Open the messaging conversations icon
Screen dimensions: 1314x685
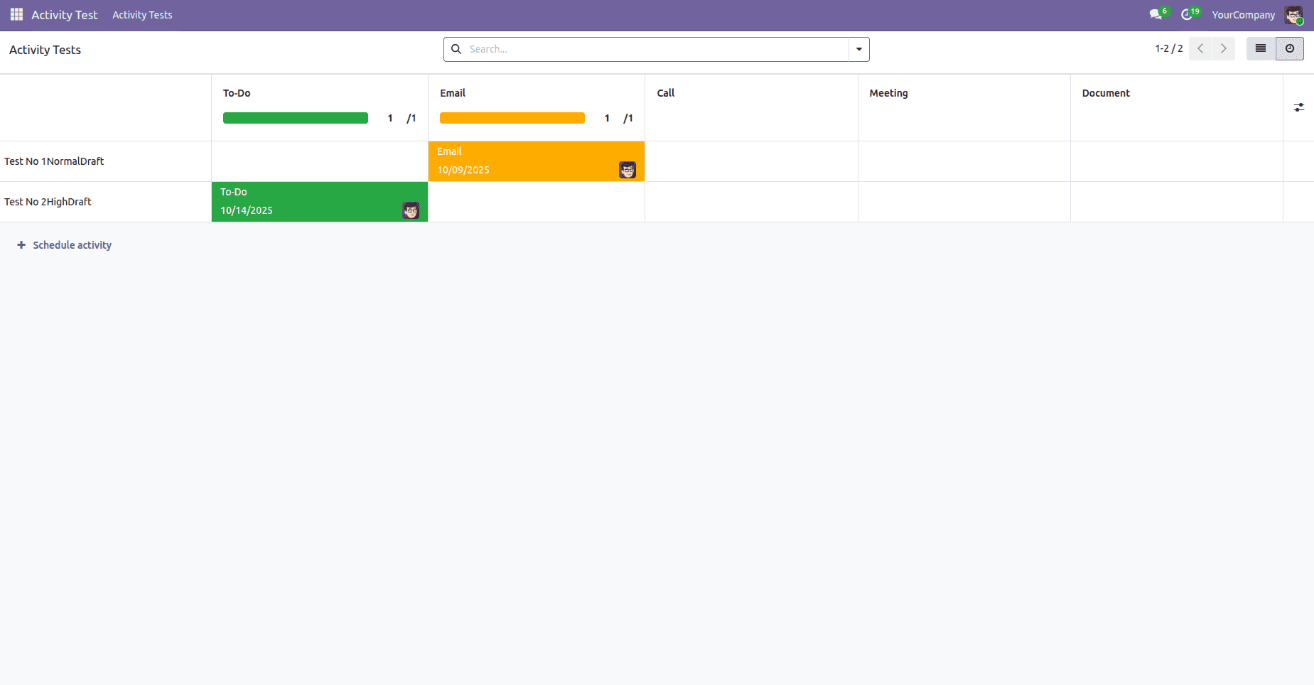(x=1155, y=14)
